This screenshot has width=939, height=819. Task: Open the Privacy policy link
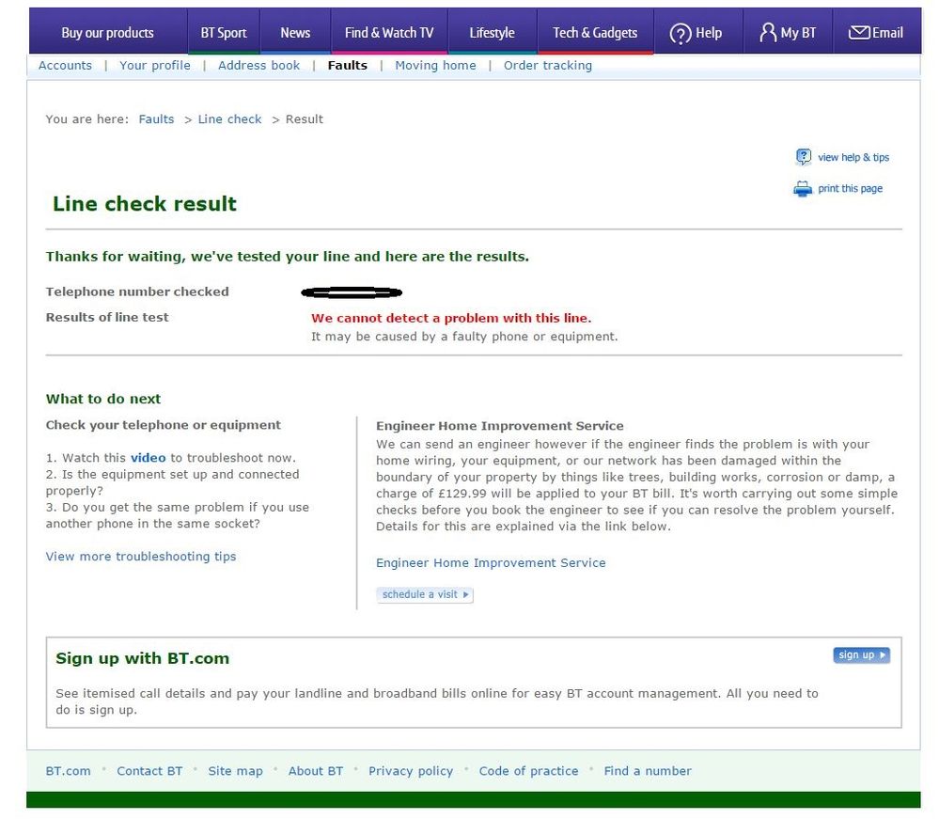click(x=411, y=771)
